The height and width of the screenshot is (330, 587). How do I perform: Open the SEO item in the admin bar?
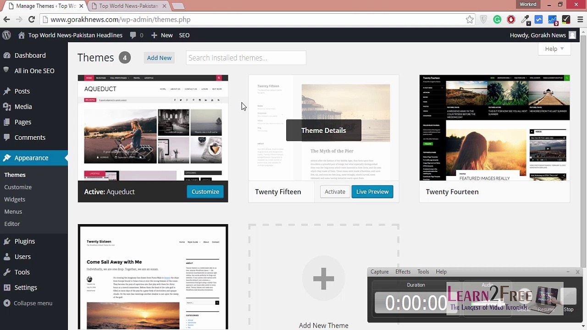pos(184,35)
